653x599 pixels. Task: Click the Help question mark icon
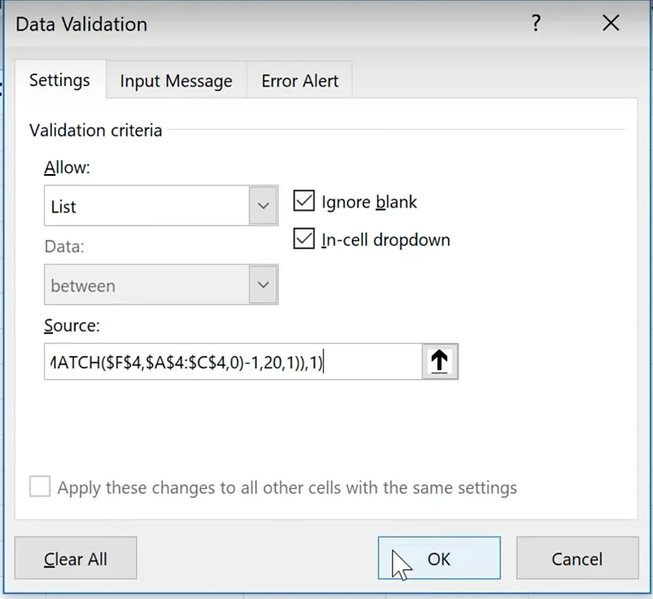point(535,24)
